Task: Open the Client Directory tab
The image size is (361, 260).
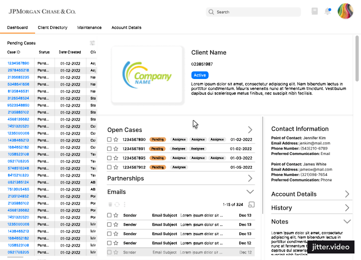Action: tap(53, 27)
